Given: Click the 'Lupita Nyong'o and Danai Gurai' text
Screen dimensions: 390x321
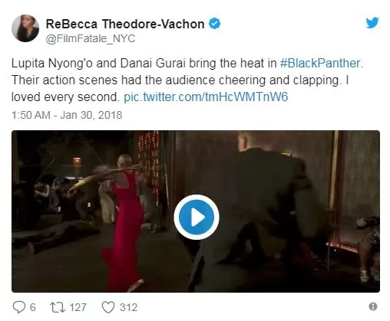Looking at the screenshot, I should [98, 64].
